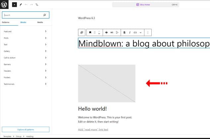Viewport: 210px width, 139px height.
Task: Click the WordPress logo button
Action: click(x=4, y=5)
